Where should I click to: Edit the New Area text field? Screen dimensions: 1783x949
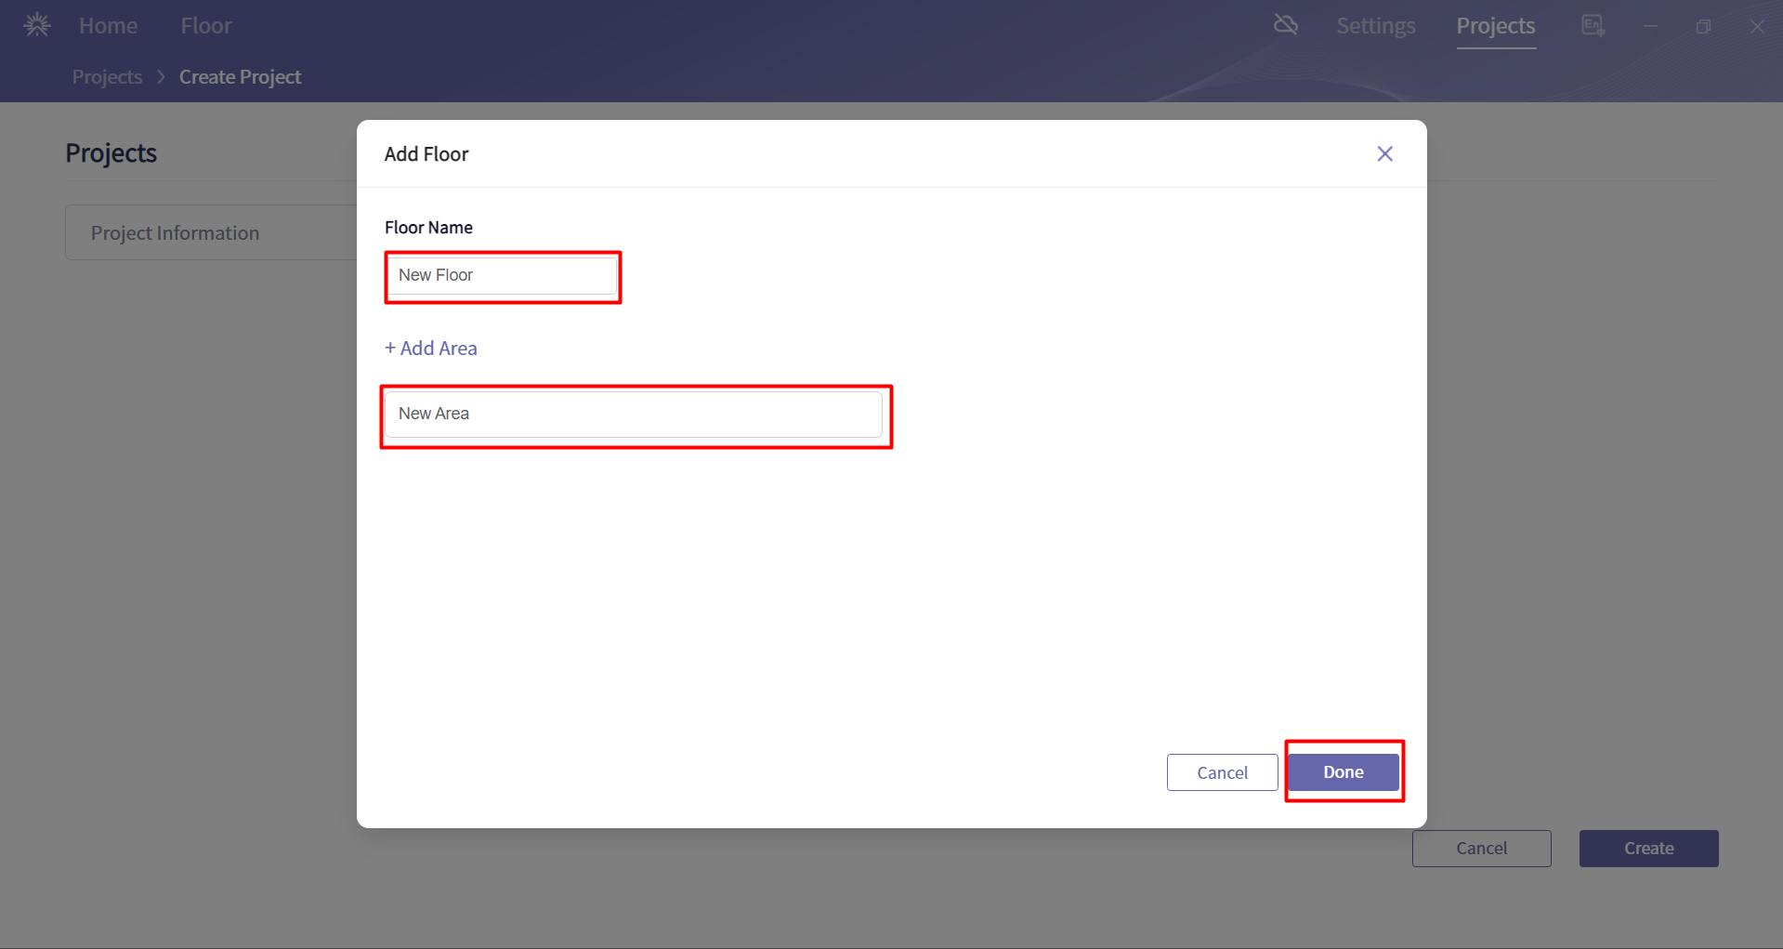coord(634,415)
